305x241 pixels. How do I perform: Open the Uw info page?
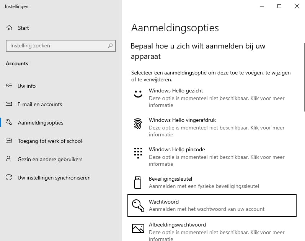tap(26, 86)
